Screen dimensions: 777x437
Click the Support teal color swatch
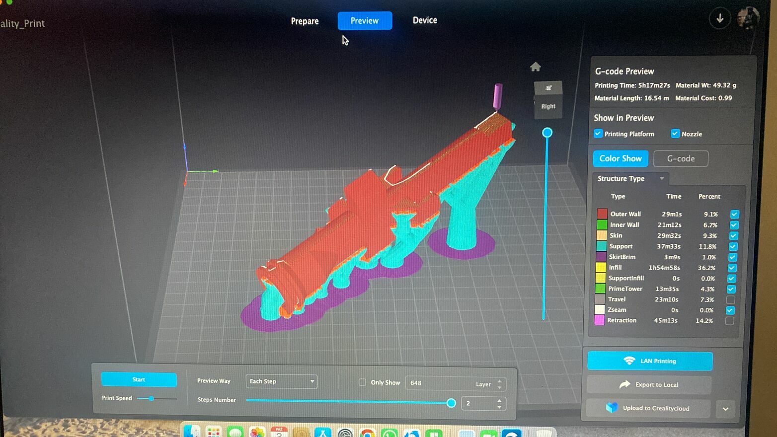[601, 246]
